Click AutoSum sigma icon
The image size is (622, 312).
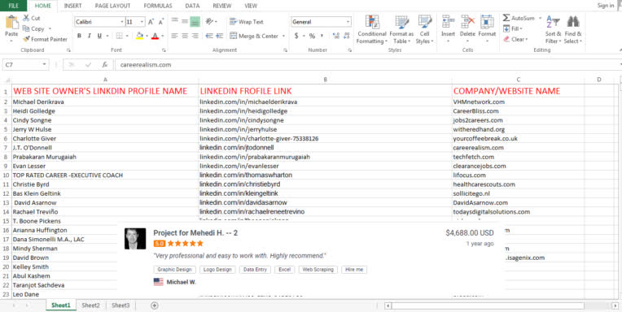[x=506, y=18]
